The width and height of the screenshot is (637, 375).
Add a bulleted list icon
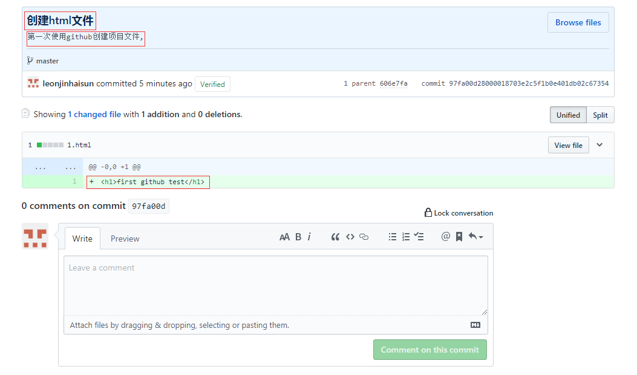[393, 237]
